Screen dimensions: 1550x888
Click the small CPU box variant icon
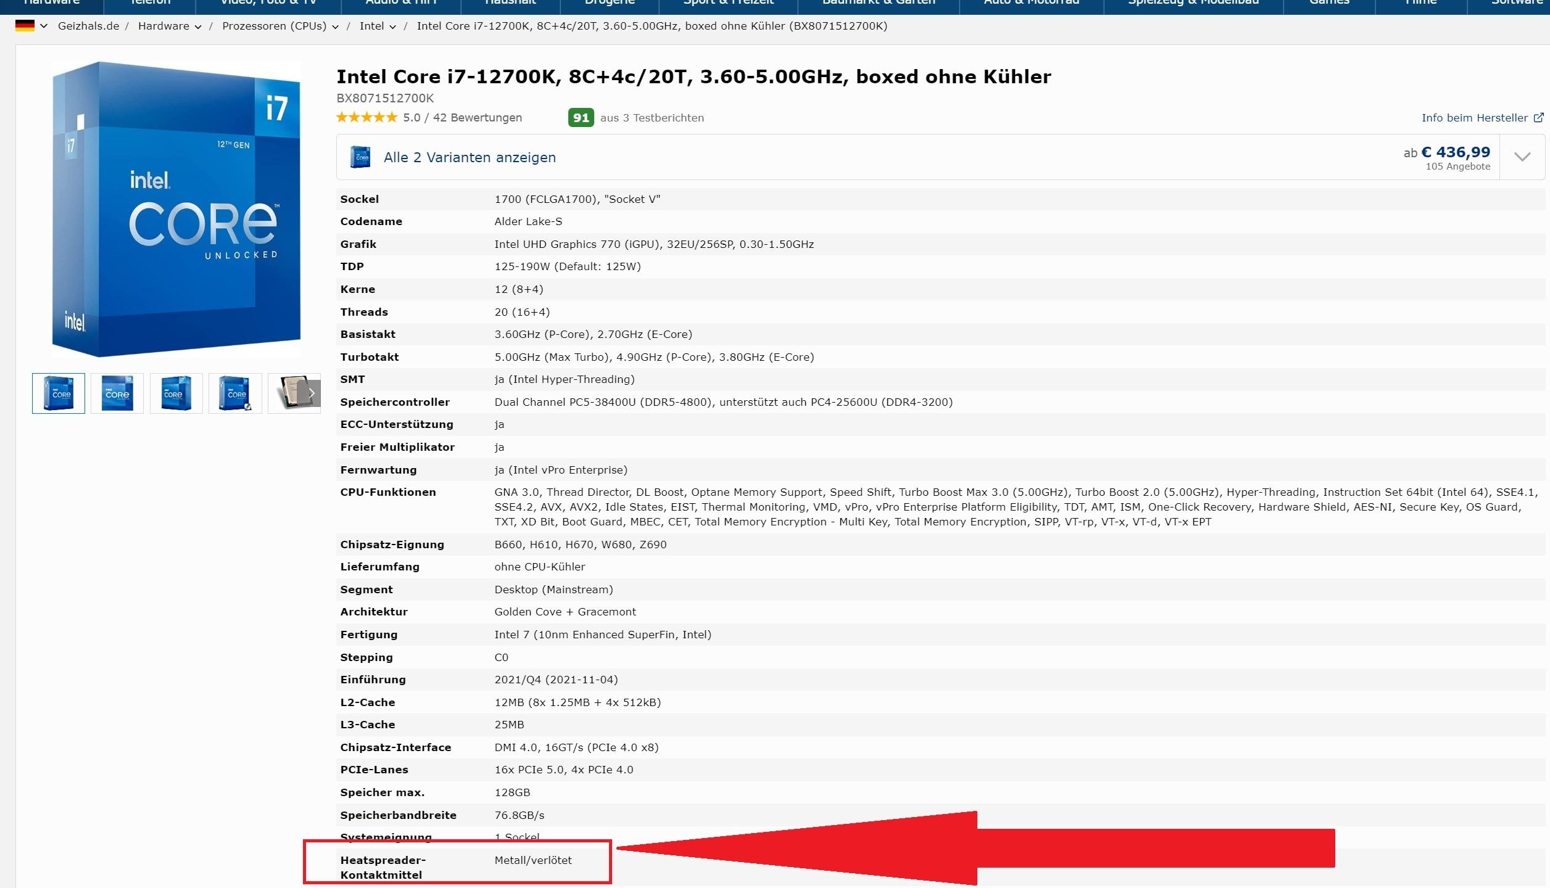pyautogui.click(x=360, y=157)
